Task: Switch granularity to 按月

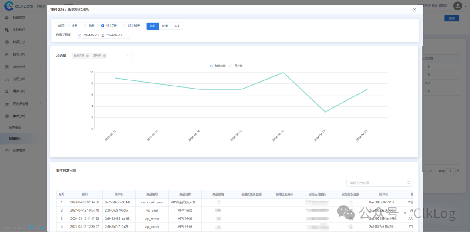Action: click(177, 26)
